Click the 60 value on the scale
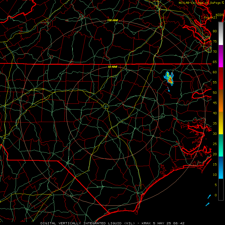225x225 pixels. pyautogui.click(x=215, y=72)
